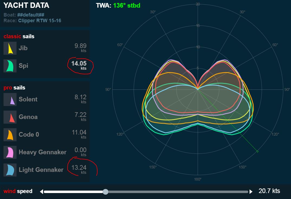Click the Spi sail label
The image size is (291, 199).
pos(23,66)
